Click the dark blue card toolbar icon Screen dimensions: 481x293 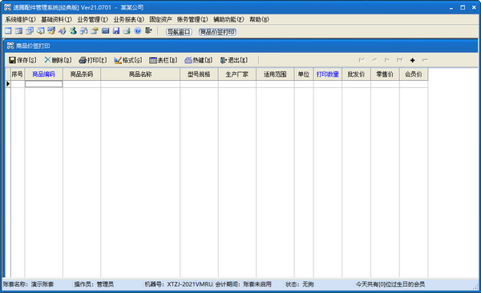105,31
